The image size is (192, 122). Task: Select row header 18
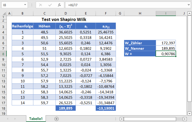click(x=3, y=108)
